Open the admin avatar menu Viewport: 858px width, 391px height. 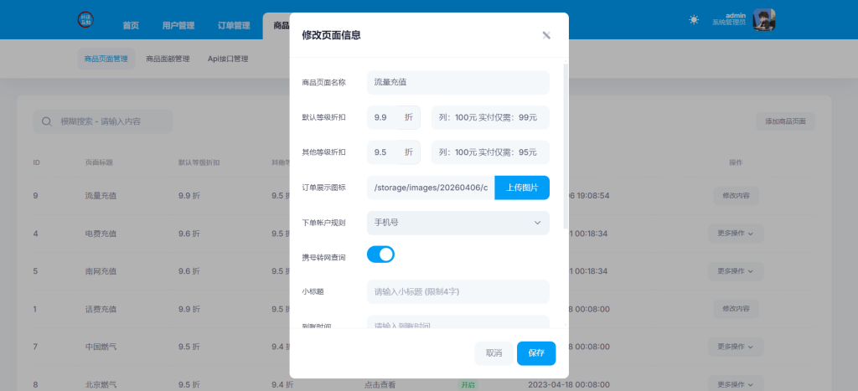click(764, 20)
